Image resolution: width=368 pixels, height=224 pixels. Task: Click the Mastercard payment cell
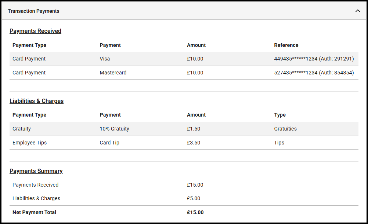click(x=113, y=73)
